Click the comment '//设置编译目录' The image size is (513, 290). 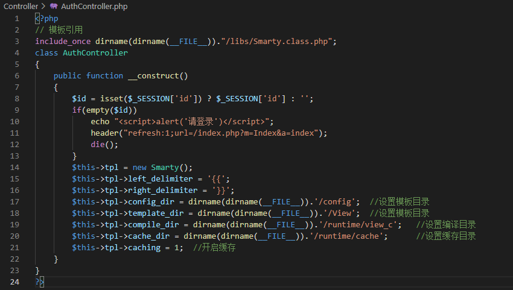point(446,225)
